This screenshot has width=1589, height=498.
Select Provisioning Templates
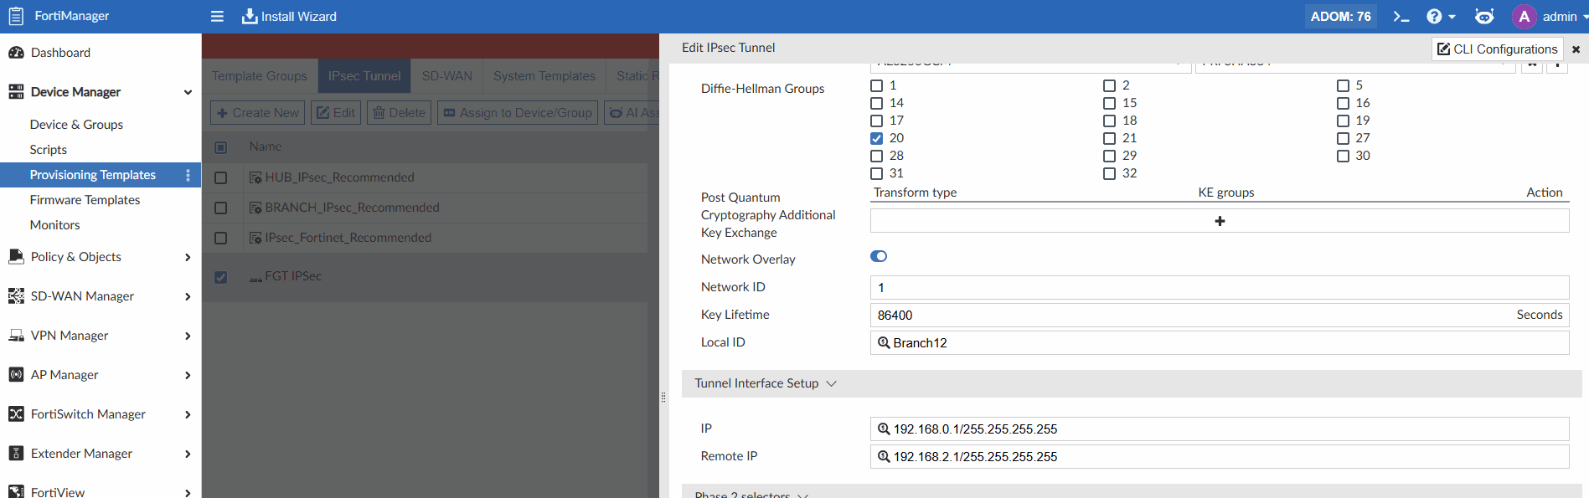tap(93, 175)
